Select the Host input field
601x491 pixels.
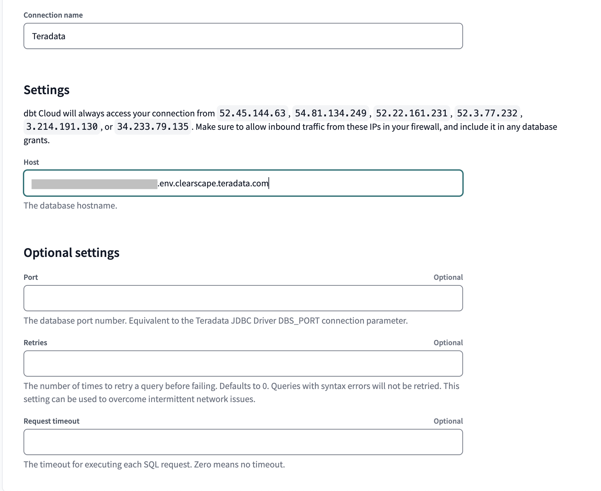(x=243, y=183)
